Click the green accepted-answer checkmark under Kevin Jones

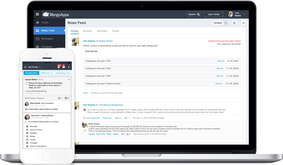[85, 131]
